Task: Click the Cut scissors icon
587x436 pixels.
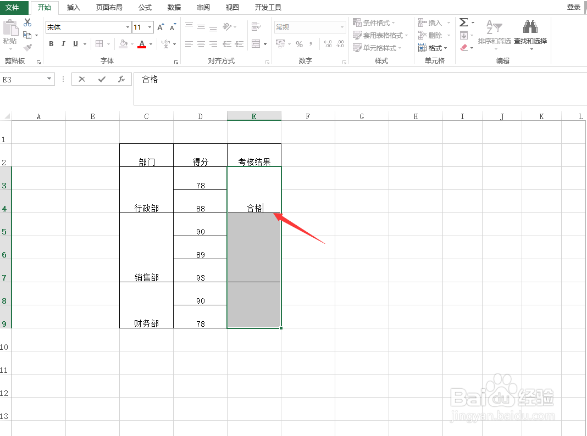Action: 27,23
